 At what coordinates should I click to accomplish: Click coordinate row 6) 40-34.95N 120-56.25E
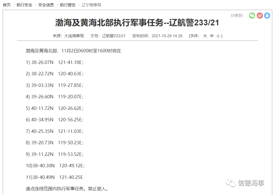(54, 120)
